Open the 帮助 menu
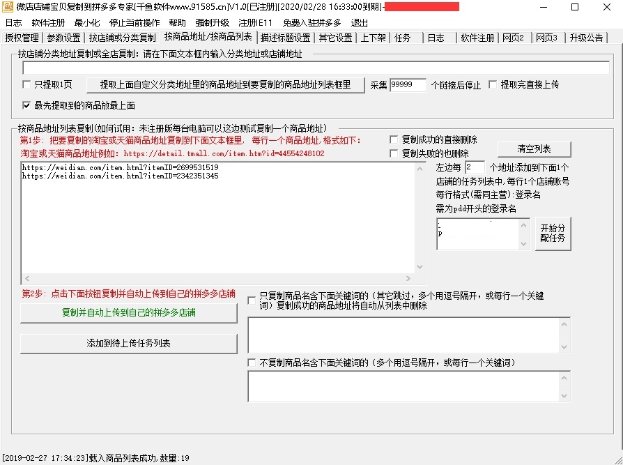The height and width of the screenshot is (465, 623). (x=177, y=22)
